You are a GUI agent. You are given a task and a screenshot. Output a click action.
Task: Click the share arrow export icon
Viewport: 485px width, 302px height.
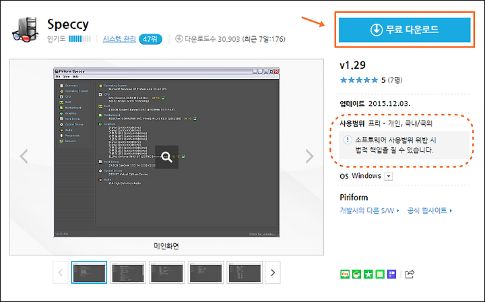pos(410,274)
